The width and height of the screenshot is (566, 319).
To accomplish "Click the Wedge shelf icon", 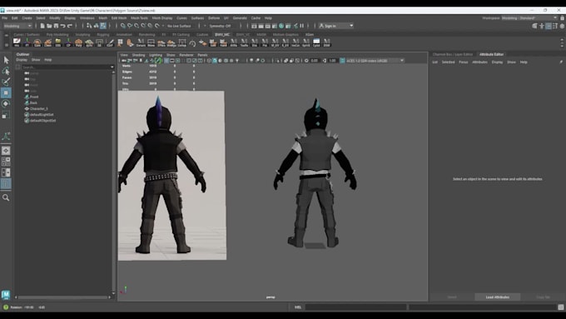I will (171, 42).
